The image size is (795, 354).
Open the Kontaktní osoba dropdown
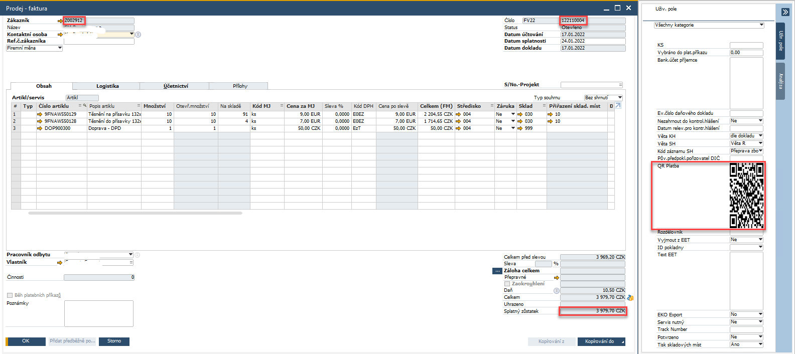tap(131, 34)
